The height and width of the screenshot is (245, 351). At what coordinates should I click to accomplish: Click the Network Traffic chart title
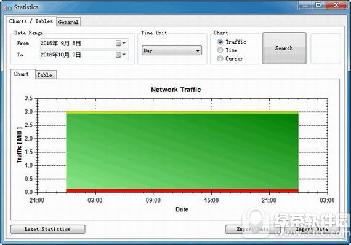tap(176, 90)
